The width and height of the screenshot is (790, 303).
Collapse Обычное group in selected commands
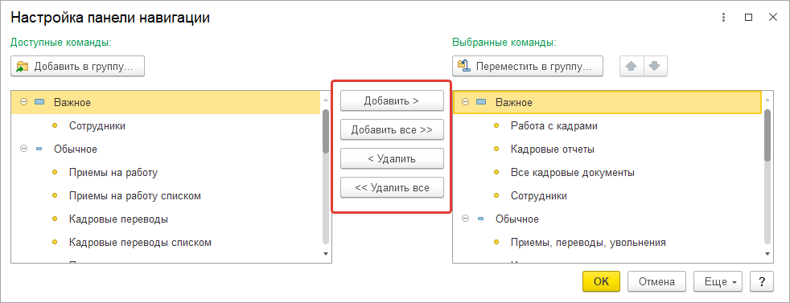(465, 219)
